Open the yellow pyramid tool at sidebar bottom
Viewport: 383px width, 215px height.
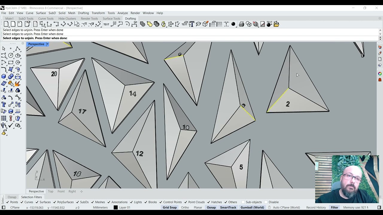coord(4,133)
